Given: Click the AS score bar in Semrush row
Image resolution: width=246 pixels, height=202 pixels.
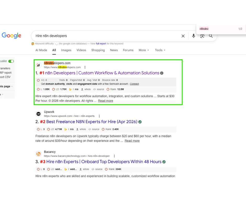Looking at the screenshot, I should [x=52, y=80].
